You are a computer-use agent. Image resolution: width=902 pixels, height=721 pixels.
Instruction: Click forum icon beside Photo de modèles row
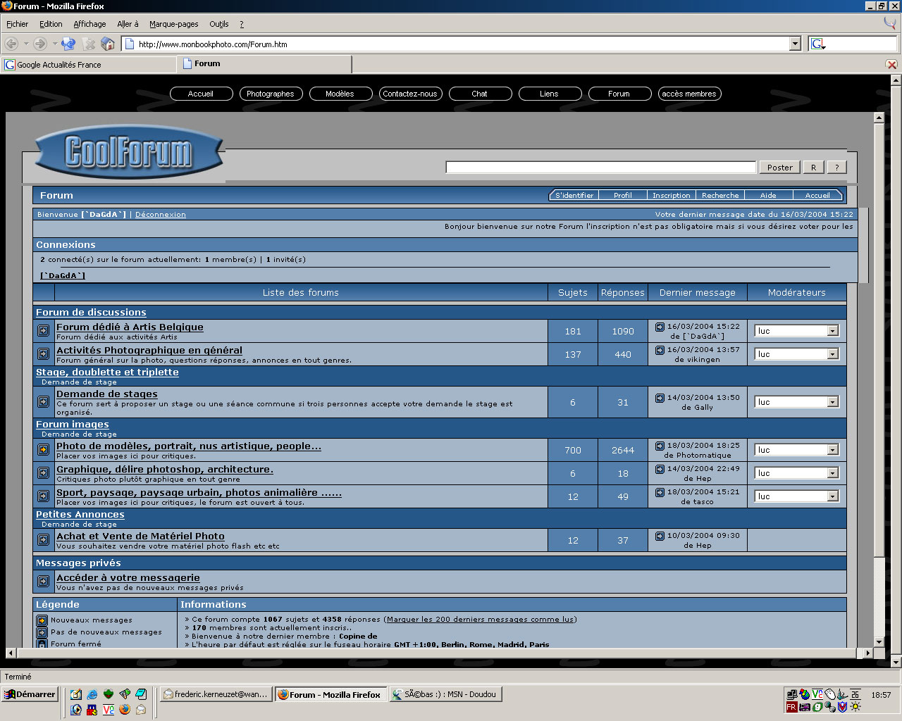point(43,449)
